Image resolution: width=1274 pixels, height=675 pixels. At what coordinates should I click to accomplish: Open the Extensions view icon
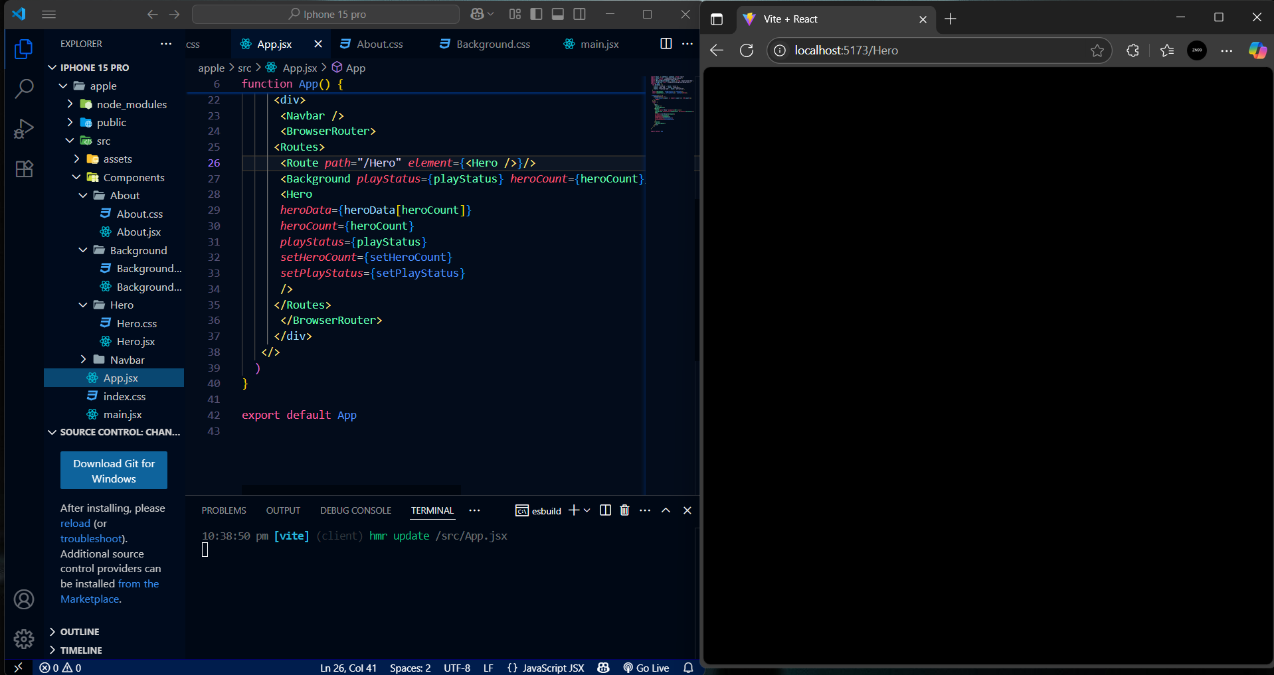[x=24, y=169]
